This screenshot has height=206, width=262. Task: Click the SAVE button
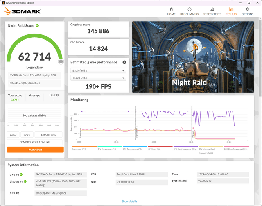(27, 135)
